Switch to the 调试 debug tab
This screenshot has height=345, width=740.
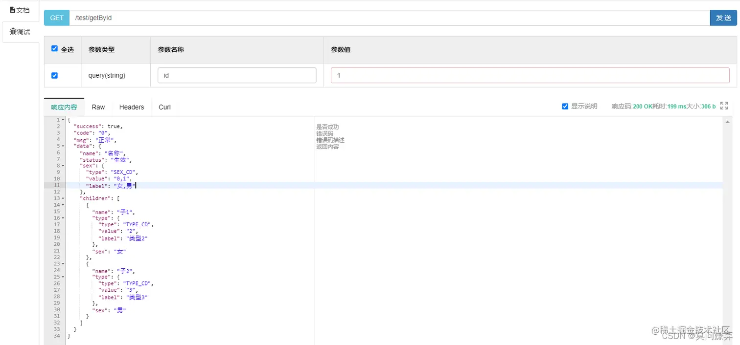[x=20, y=32]
